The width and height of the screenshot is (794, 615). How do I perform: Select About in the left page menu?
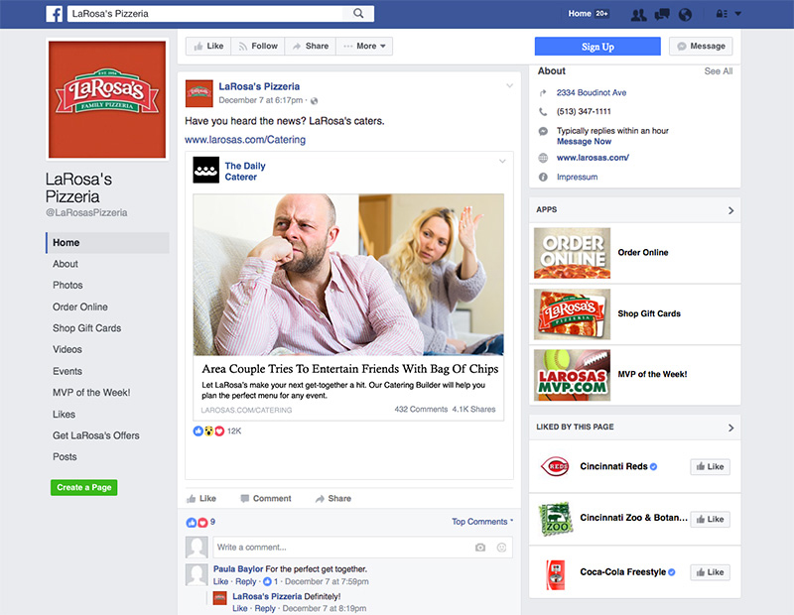pyautogui.click(x=66, y=264)
